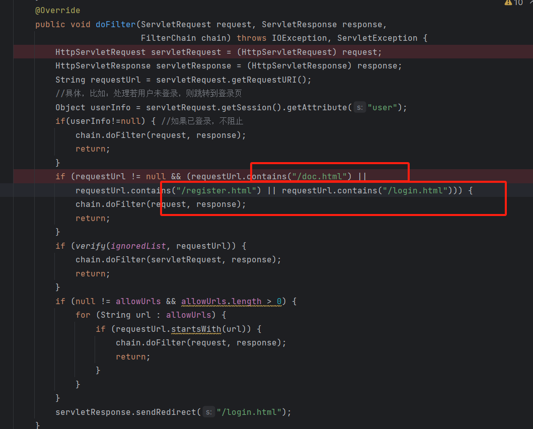Click the @Override annotation
This screenshot has width=533, height=429.
tap(58, 11)
